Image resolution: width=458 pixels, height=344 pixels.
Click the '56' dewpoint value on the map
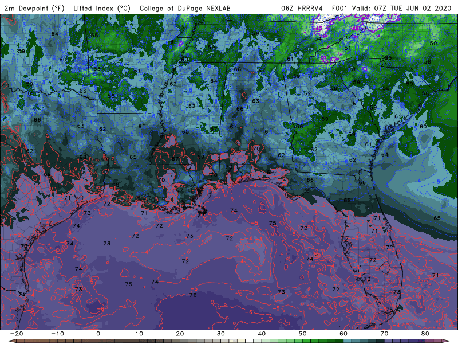pos(299,126)
